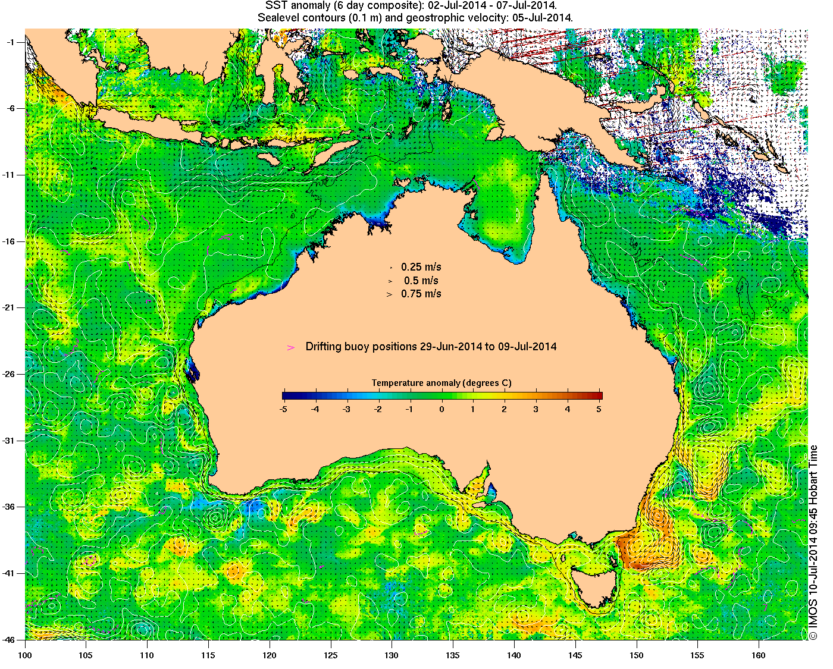Screen dimensions: 833x669
Task: Click the latitude axis label -1
Action: pos(11,42)
